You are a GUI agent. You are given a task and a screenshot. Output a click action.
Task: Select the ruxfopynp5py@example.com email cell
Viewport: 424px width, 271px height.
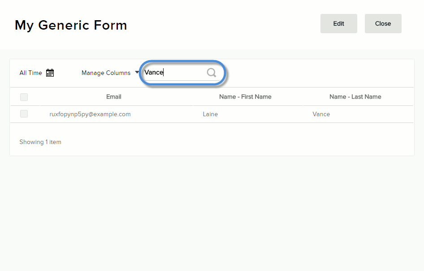[x=90, y=114]
